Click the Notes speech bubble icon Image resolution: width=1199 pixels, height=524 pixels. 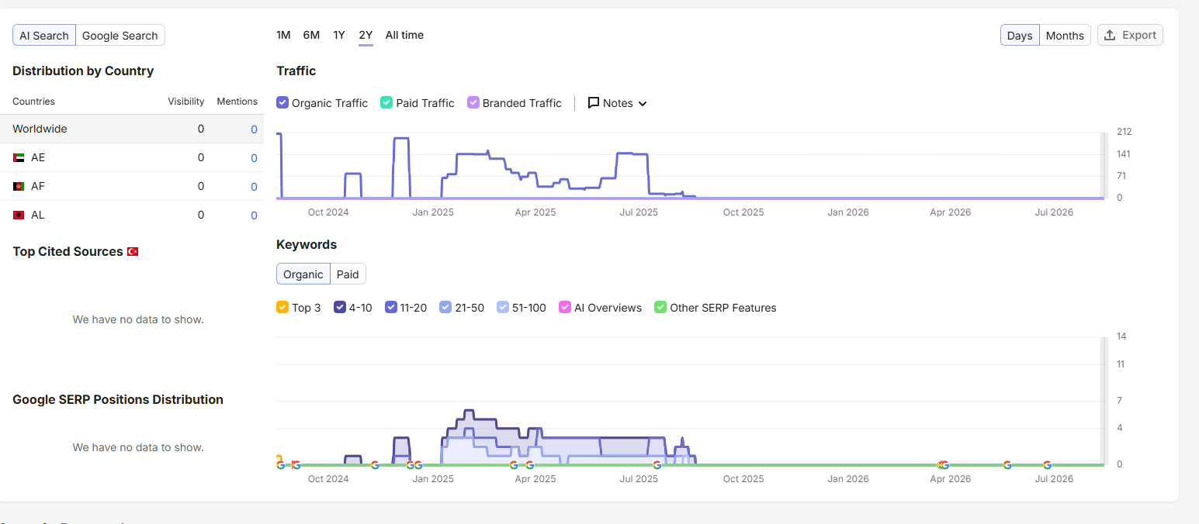594,103
